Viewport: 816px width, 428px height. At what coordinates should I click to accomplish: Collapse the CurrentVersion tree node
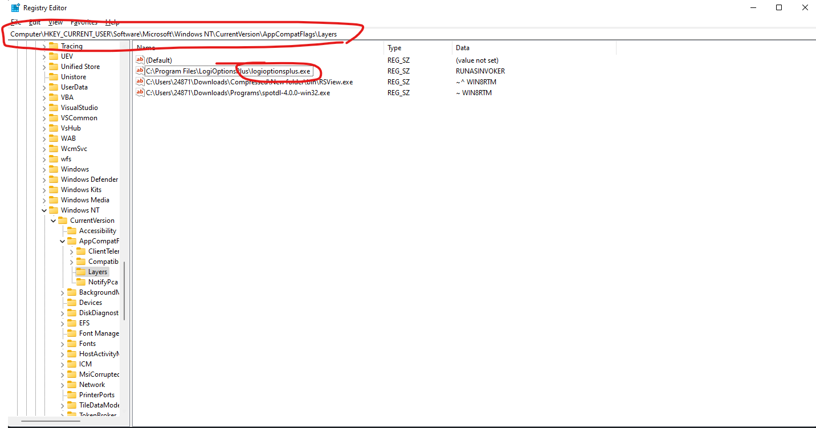click(54, 221)
